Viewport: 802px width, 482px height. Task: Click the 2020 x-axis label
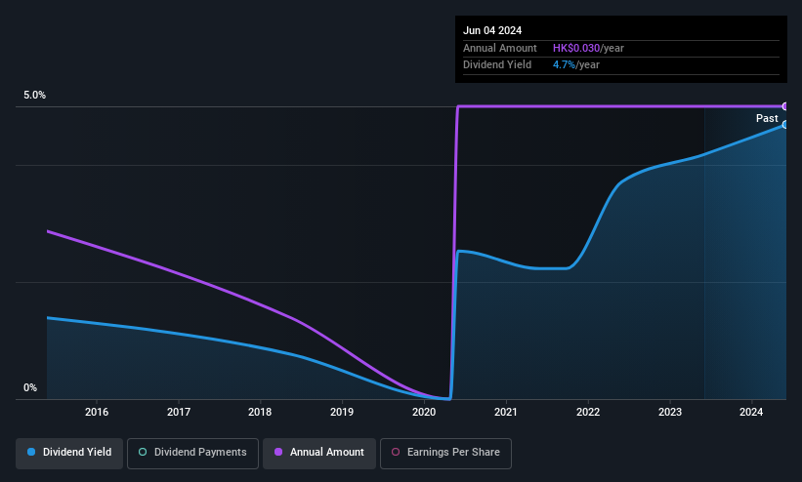(x=424, y=412)
